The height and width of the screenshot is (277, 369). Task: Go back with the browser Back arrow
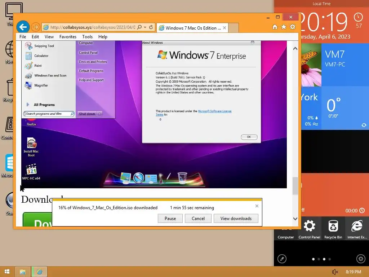(x=23, y=27)
